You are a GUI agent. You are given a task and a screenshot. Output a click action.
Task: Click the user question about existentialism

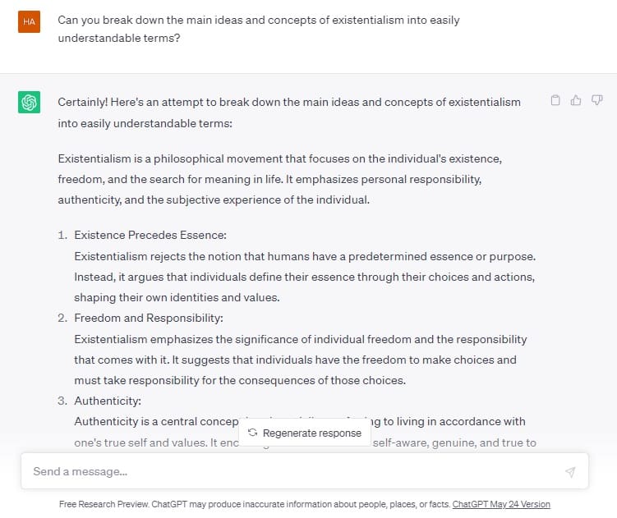tap(259, 29)
